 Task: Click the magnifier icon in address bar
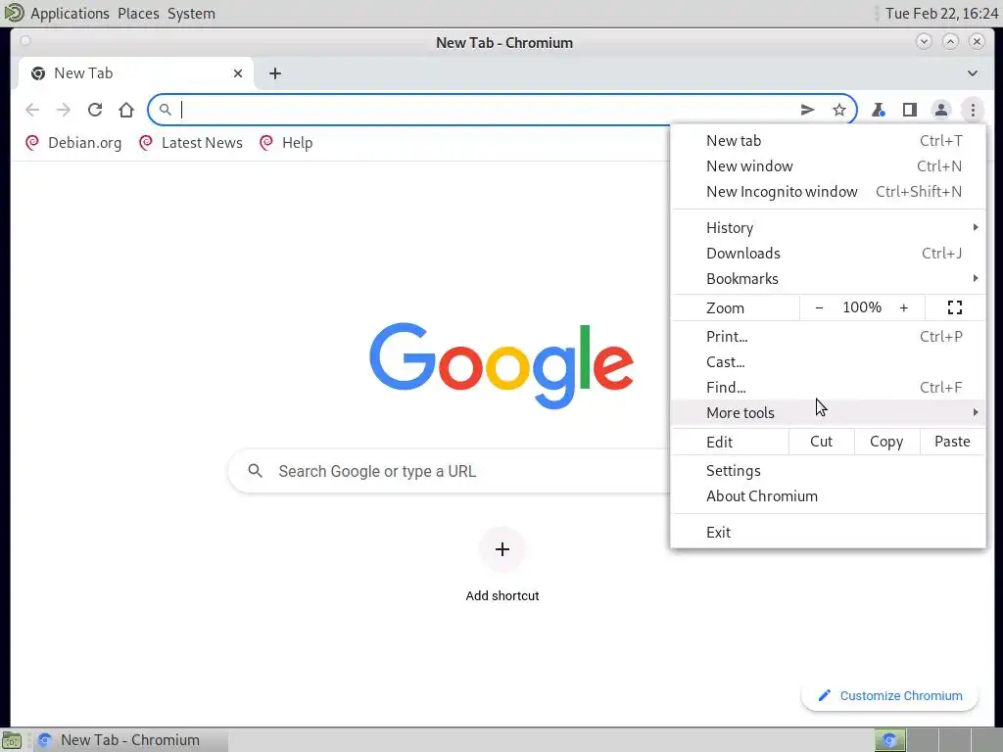165,110
